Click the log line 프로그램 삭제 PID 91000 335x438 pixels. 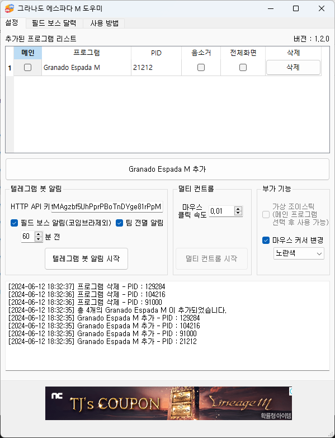pos(85,302)
